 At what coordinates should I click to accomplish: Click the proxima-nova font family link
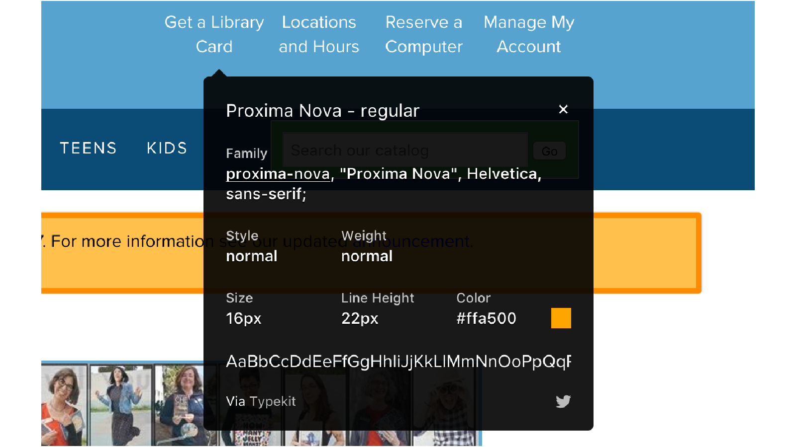point(278,174)
